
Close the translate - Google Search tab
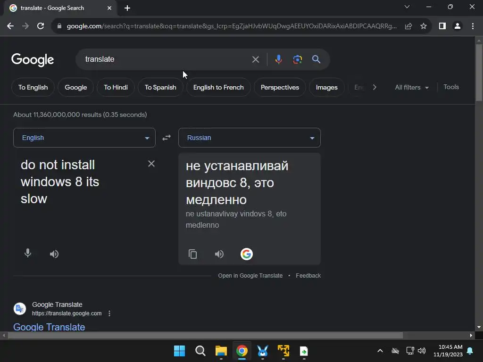coord(109,8)
